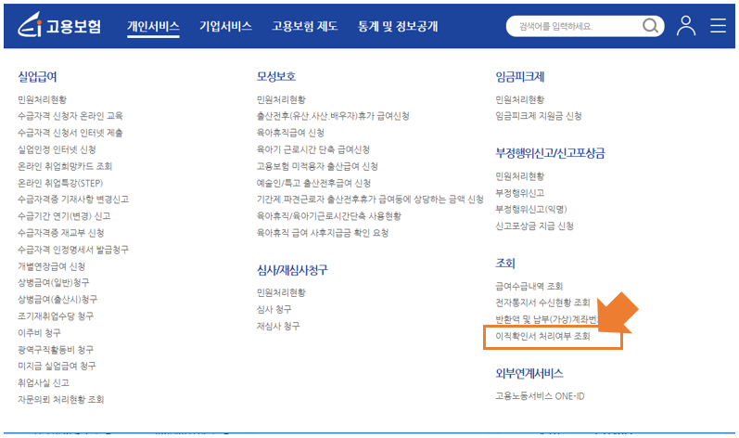Open 광역구직활동비 청구

click(x=56, y=349)
